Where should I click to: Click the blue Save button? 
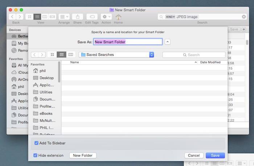point(215,155)
